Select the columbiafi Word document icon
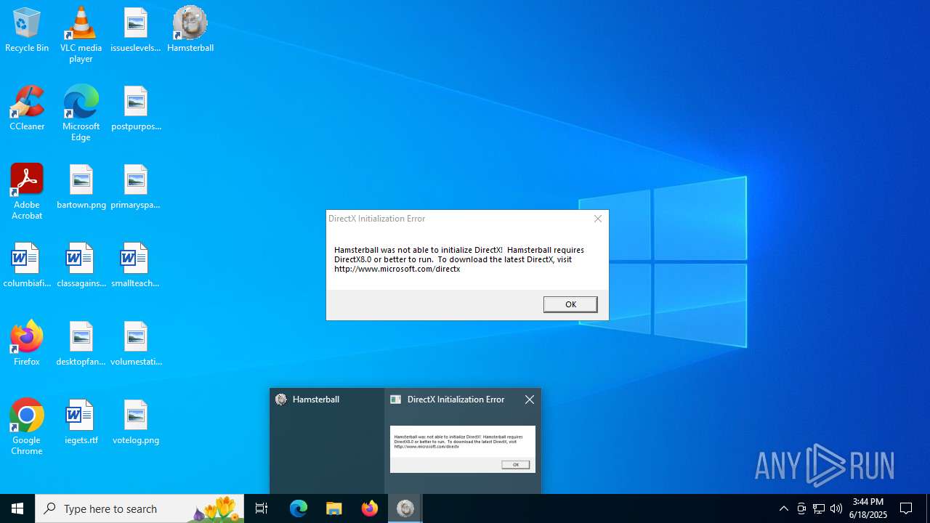This screenshot has height=523, width=930. pyautogui.click(x=27, y=265)
